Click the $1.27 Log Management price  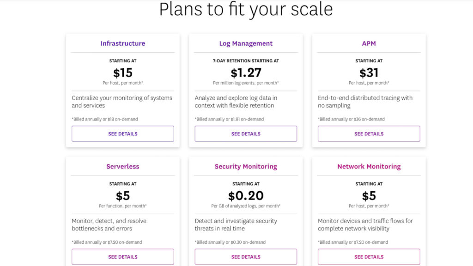point(246,73)
